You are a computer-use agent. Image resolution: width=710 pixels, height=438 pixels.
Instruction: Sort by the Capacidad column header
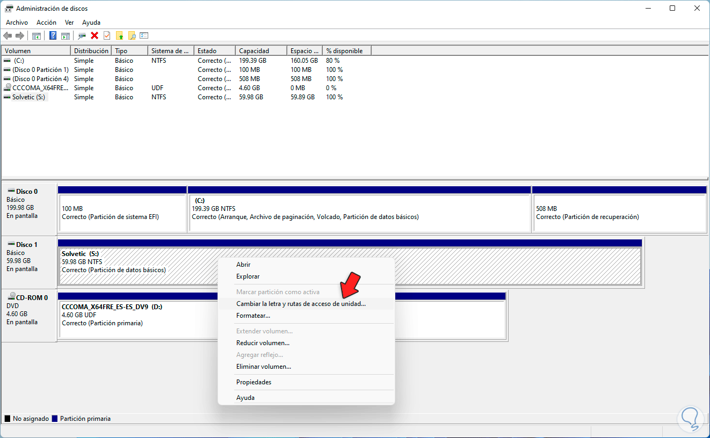[x=261, y=51]
